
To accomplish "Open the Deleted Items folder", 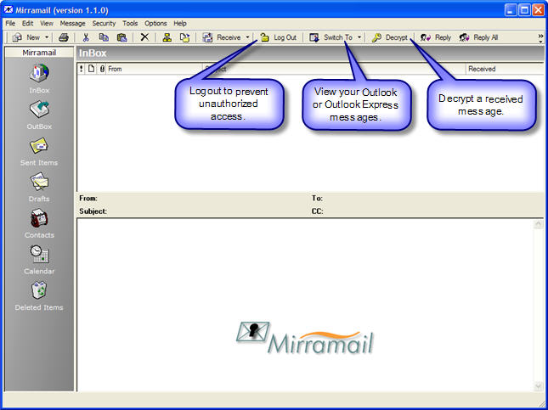I will [39, 296].
